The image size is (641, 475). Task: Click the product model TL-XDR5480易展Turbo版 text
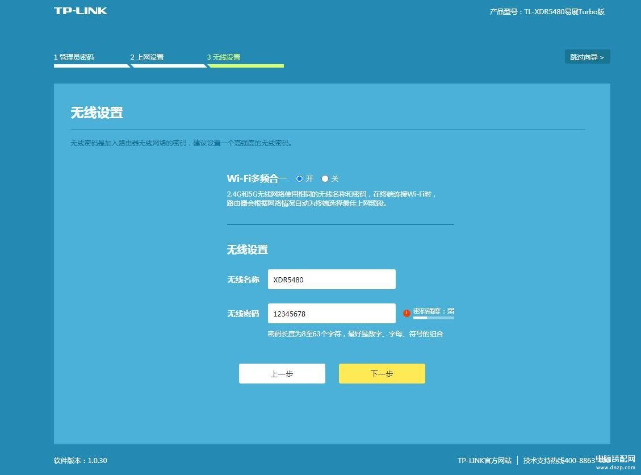tap(547, 12)
